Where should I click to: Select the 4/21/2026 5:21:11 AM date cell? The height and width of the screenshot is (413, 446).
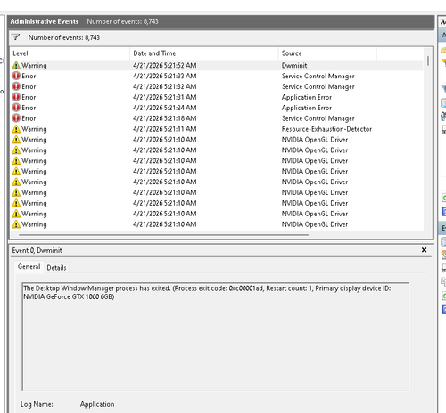pyautogui.click(x=165, y=129)
